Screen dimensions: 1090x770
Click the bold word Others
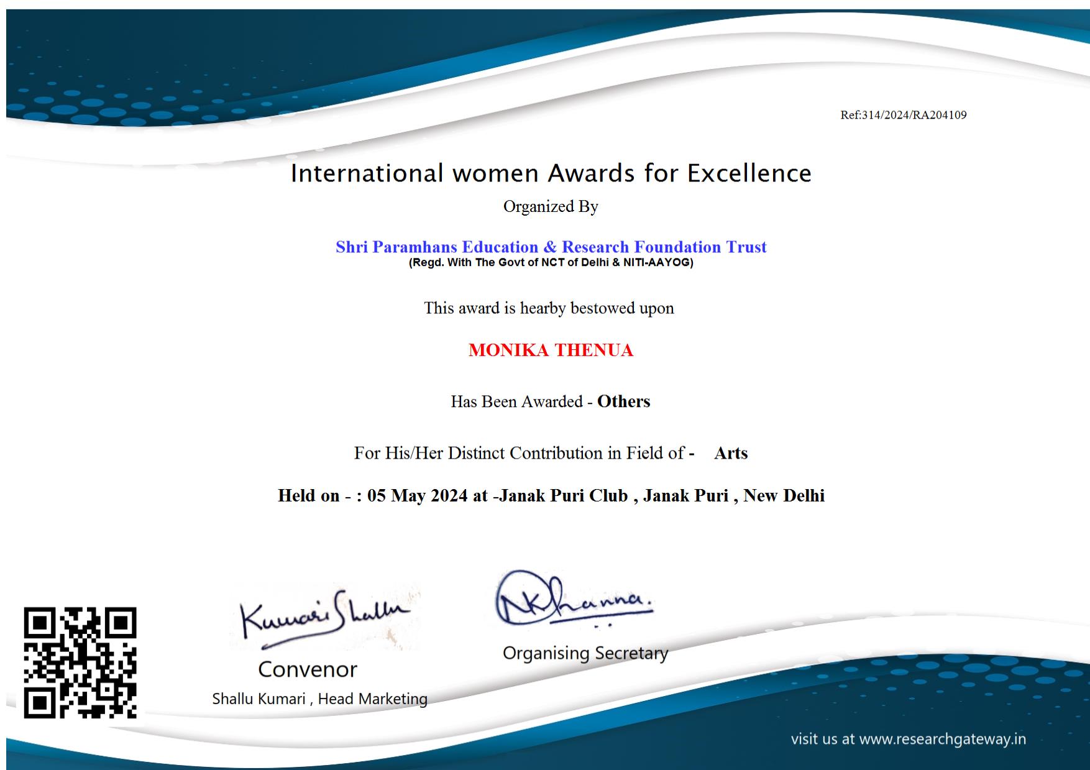[x=623, y=401]
